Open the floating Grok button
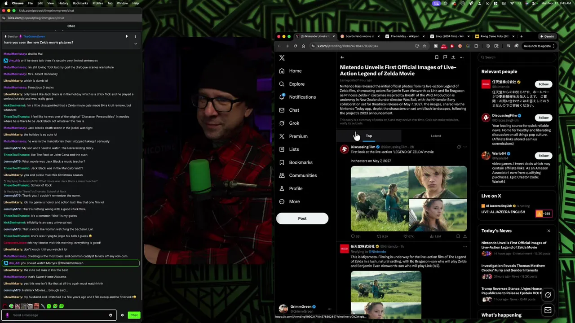Screen dimensions: 575x323 [548, 295]
